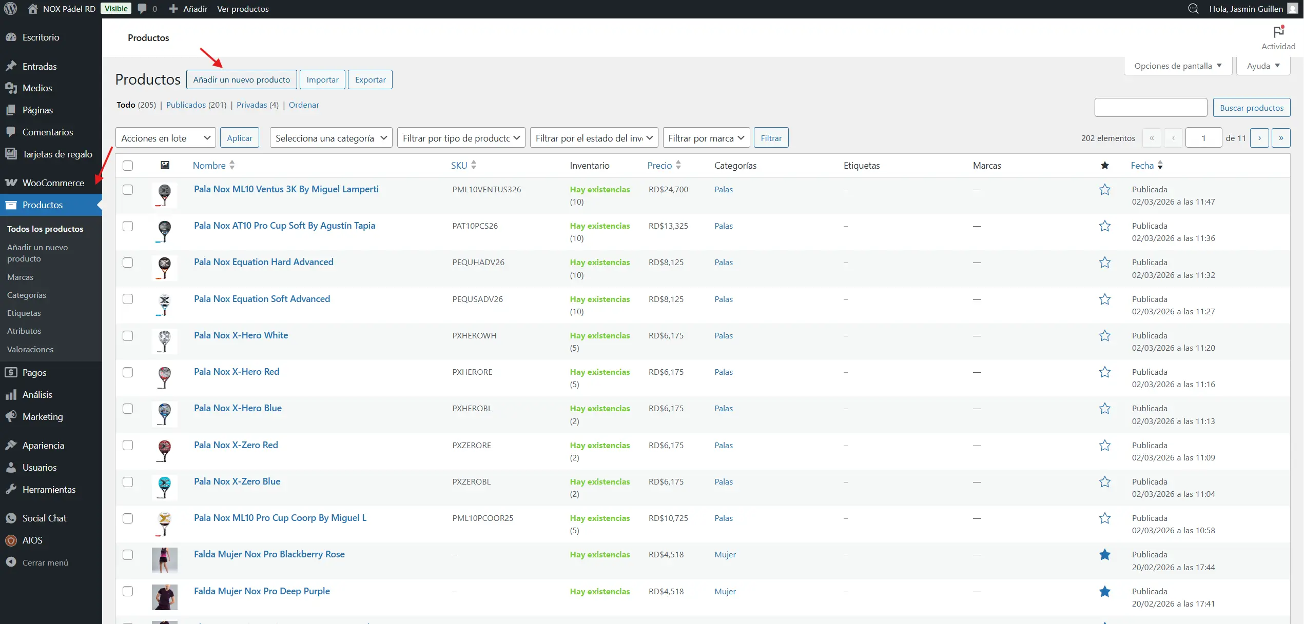Open Acciones en lote dropdown
Screen dimensions: 1304x624
coord(165,138)
